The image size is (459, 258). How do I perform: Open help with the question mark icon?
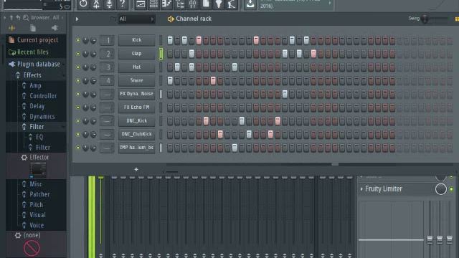click(x=123, y=4)
